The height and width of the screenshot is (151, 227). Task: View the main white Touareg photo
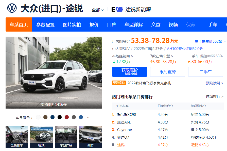point(54,72)
